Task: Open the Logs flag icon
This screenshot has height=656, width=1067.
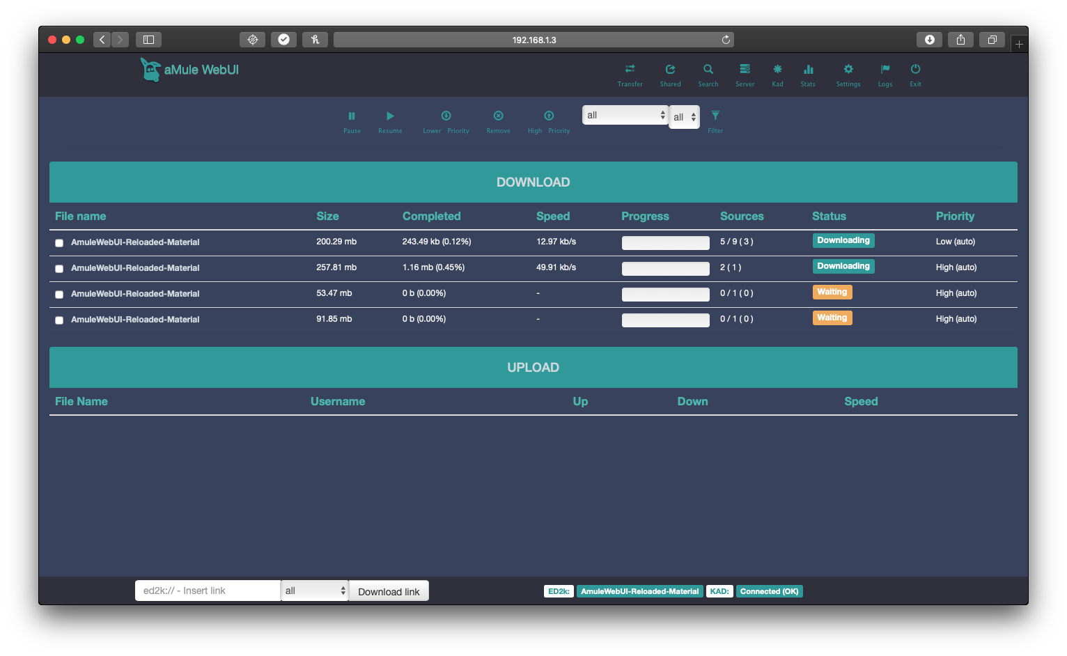Action: [x=885, y=69]
